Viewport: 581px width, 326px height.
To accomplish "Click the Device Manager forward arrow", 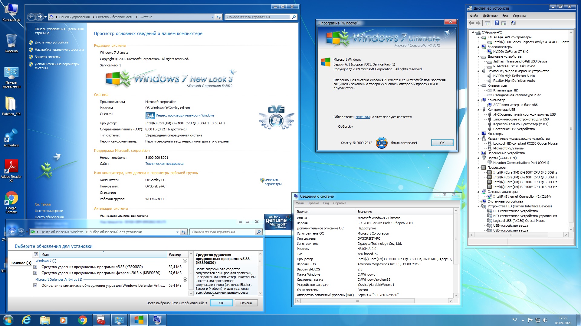I will 478,23.
